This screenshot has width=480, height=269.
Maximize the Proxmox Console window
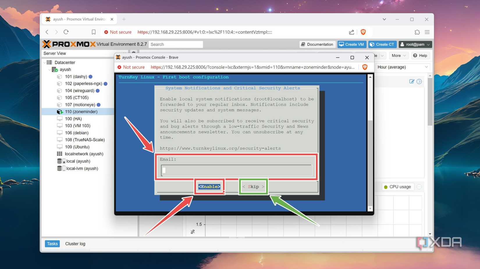tap(352, 57)
